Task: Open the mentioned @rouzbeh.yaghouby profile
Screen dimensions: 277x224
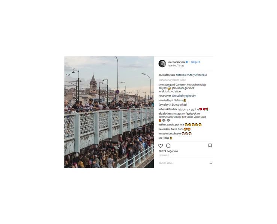Action: [x=184, y=96]
